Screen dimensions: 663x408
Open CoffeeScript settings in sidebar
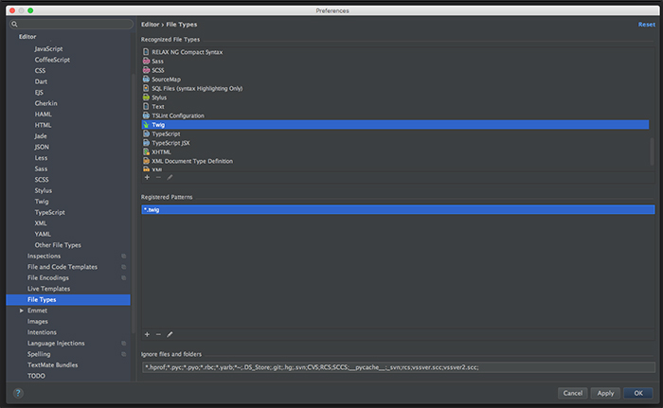click(x=52, y=60)
